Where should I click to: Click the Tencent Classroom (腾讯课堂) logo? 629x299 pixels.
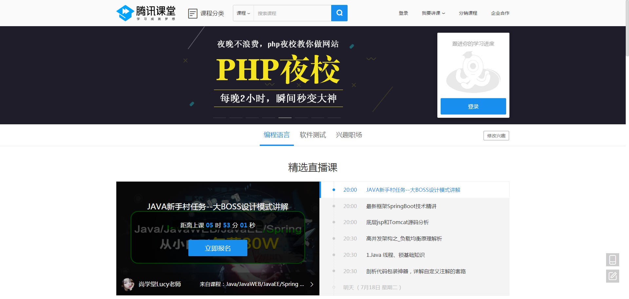[145, 13]
